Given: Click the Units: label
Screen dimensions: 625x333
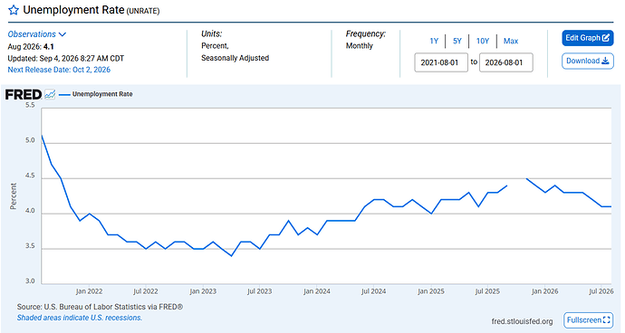Looking at the screenshot, I should click(x=212, y=33).
